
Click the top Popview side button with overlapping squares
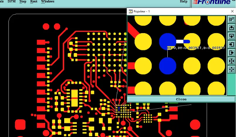click(231, 19)
